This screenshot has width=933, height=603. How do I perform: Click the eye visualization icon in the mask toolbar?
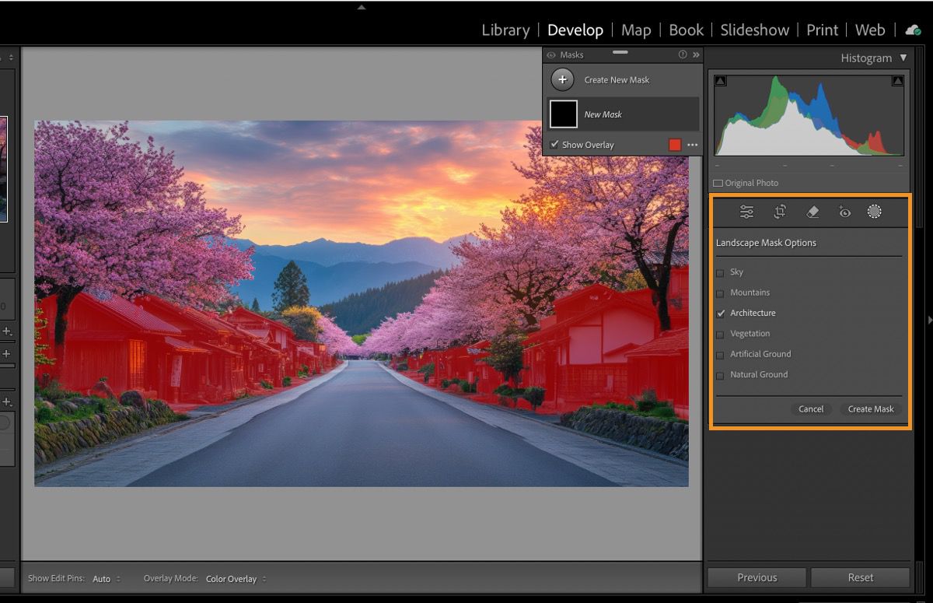844,212
